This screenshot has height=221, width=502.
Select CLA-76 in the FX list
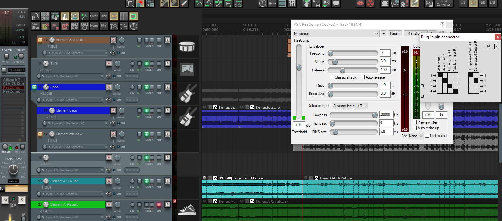tap(13, 84)
